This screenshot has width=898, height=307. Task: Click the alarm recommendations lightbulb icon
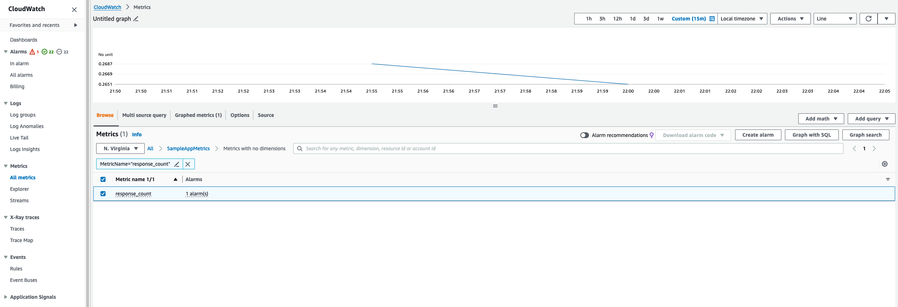click(x=652, y=135)
